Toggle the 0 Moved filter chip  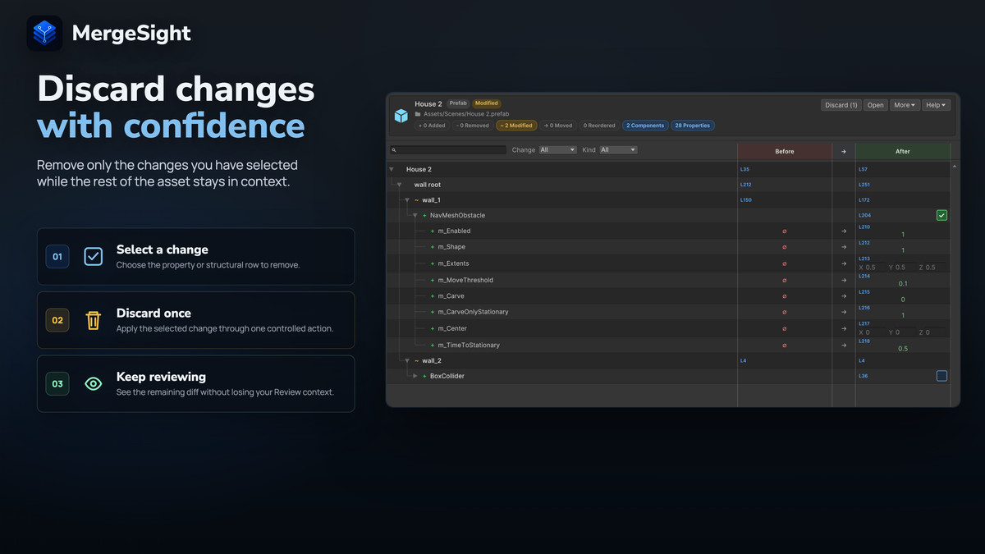558,126
